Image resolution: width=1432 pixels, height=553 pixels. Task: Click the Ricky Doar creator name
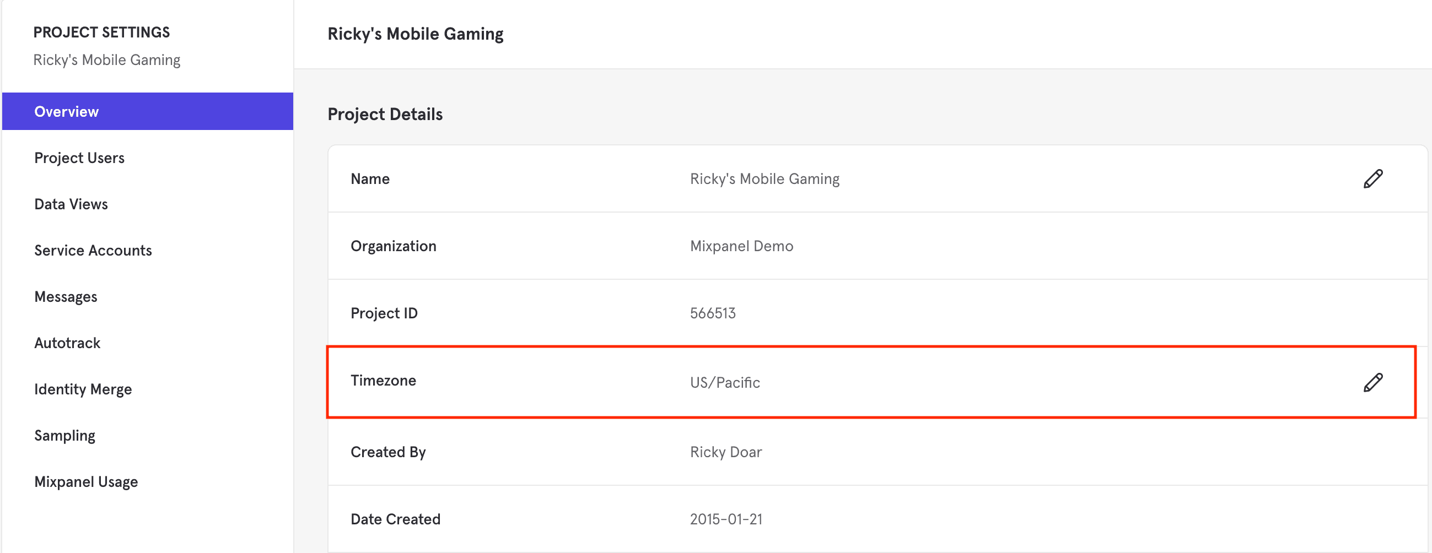pos(725,452)
